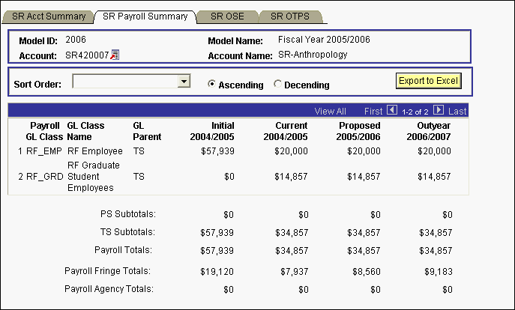This screenshot has width=515, height=310.
Task: Go to previous rows using left arrow
Action: tap(391, 110)
